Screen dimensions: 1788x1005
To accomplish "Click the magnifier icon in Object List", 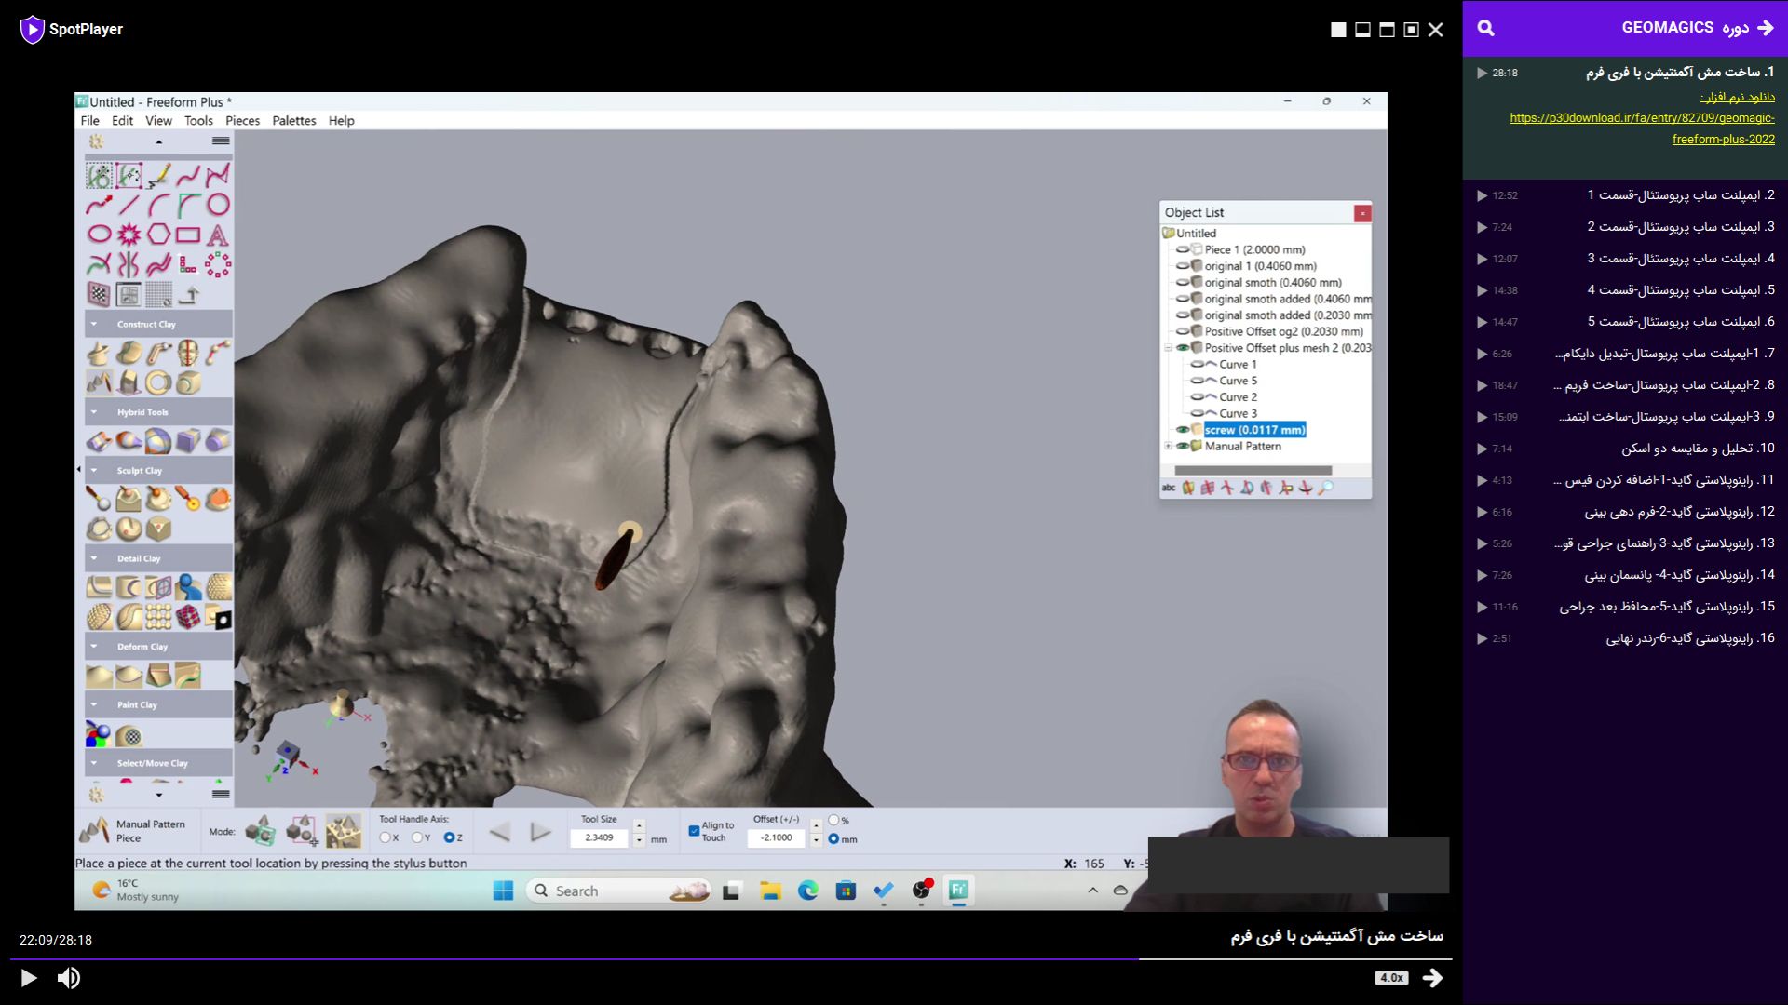I will 1325,489.
